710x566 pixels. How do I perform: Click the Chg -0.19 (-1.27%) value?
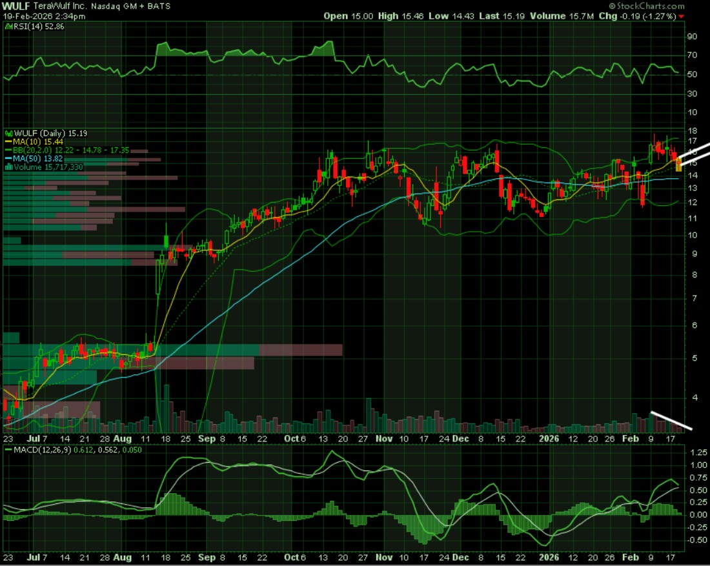click(638, 16)
